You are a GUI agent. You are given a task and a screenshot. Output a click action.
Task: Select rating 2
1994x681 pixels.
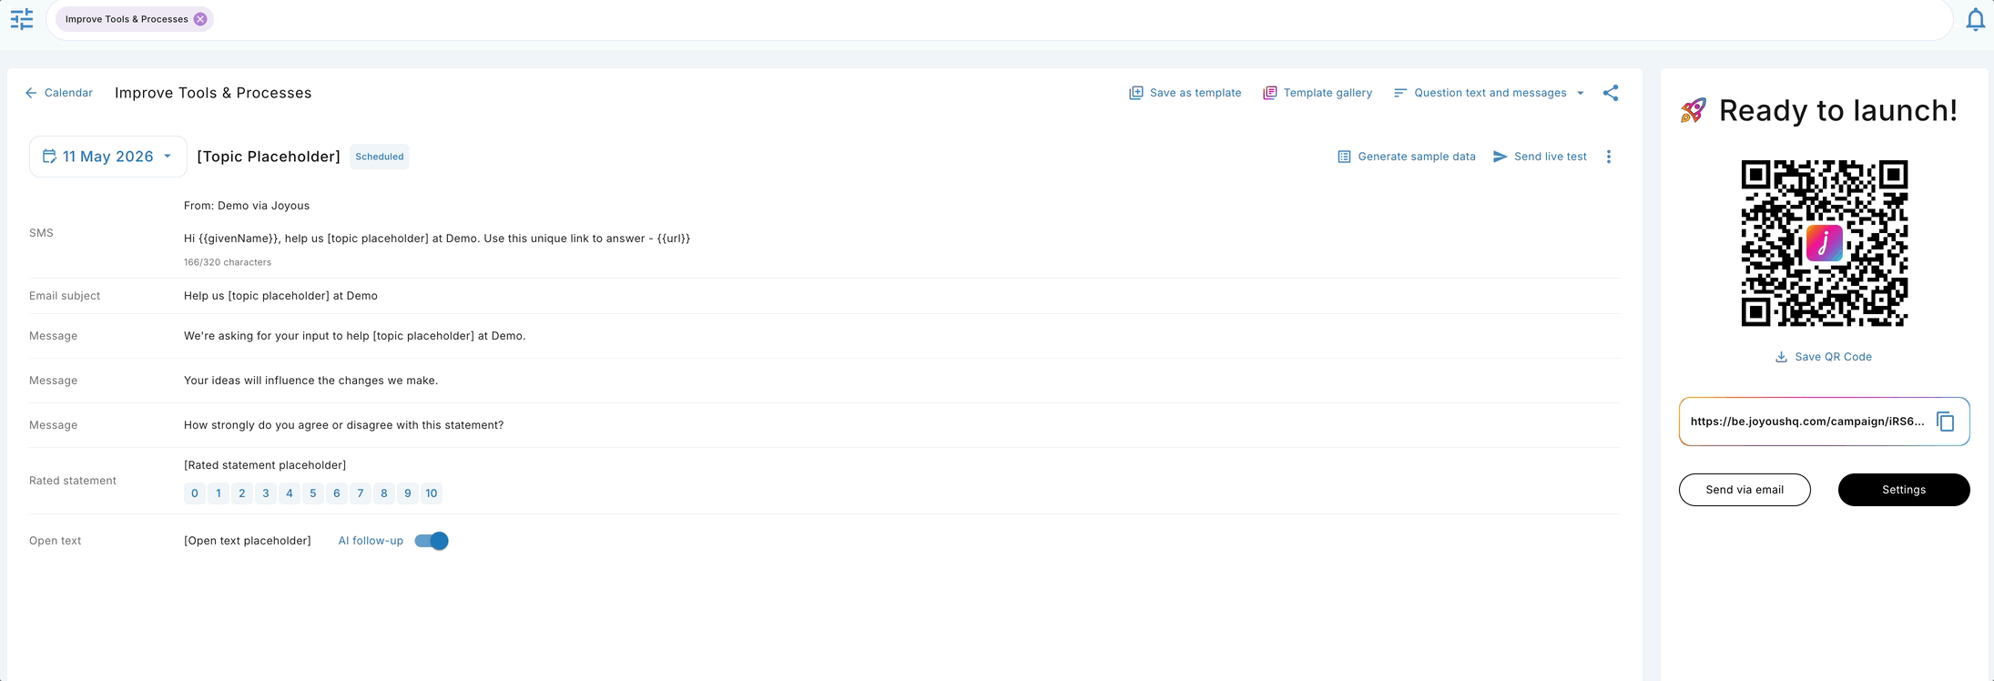[242, 493]
